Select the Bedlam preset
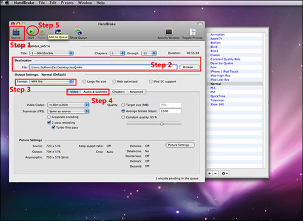The height and width of the screenshot is (221, 303). point(215,42)
